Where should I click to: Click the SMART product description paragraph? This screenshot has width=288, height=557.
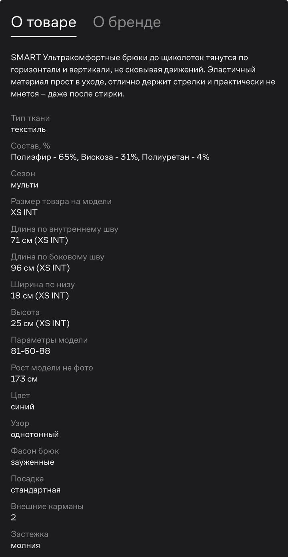pyautogui.click(x=143, y=76)
